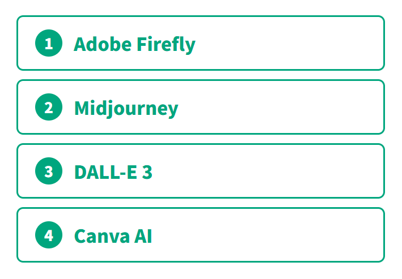Click the digit 3 after DALL-E
The height and width of the screenshot is (279, 402).
click(146, 171)
